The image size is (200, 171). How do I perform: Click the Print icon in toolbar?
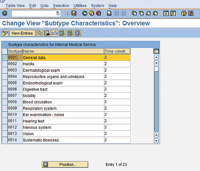click(109, 13)
